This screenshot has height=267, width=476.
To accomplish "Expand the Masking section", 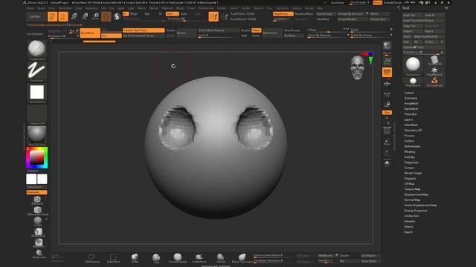I will pyautogui.click(x=410, y=151).
